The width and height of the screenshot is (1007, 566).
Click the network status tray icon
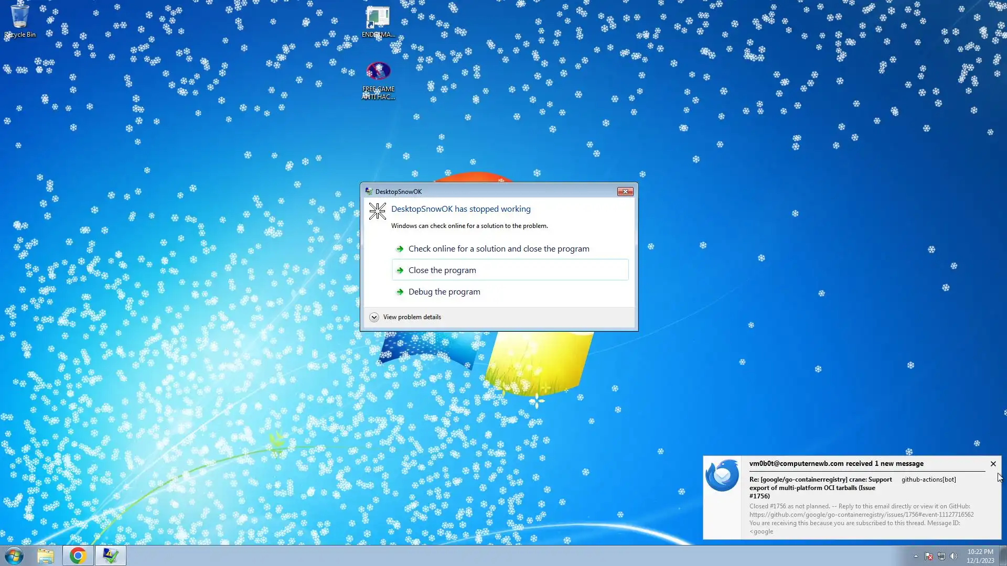pyautogui.click(x=941, y=556)
